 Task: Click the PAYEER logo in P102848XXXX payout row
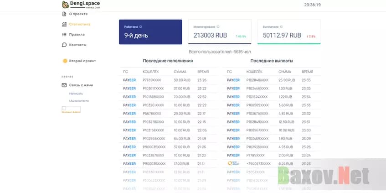click(233, 80)
